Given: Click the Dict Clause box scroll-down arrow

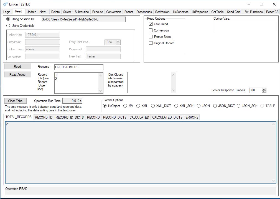Looking at the screenshot, I should [173, 90].
